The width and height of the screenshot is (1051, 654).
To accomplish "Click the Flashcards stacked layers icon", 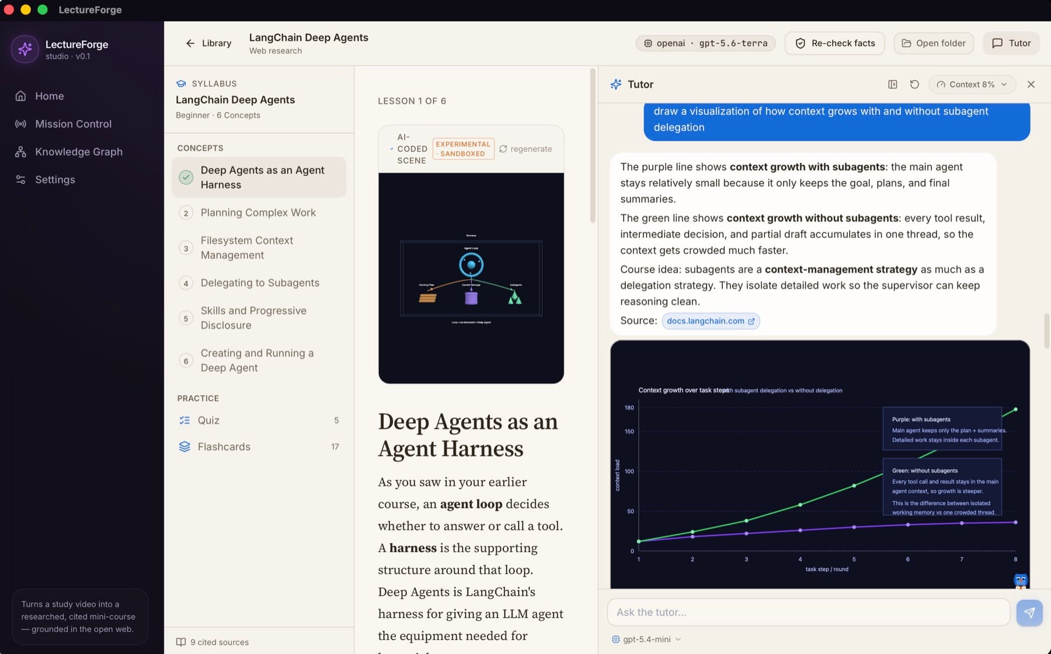I will pos(185,447).
